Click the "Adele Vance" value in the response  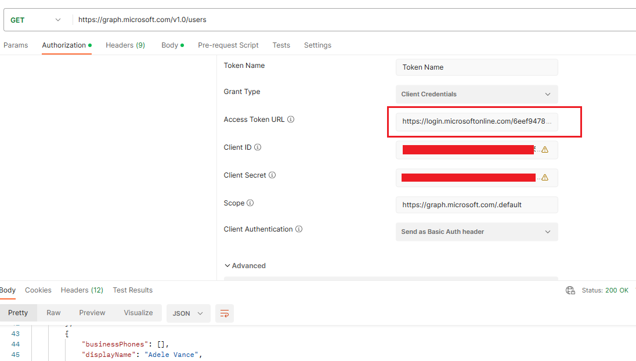tap(171, 355)
